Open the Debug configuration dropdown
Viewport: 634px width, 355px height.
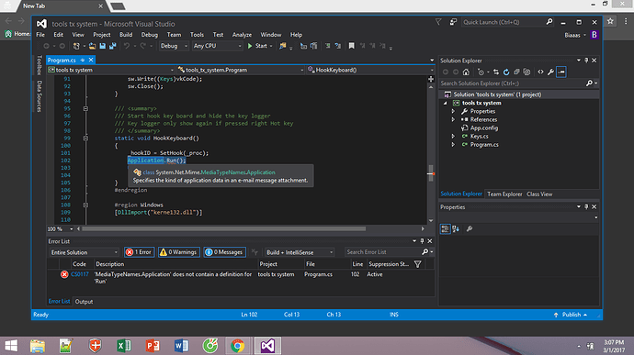[174, 46]
